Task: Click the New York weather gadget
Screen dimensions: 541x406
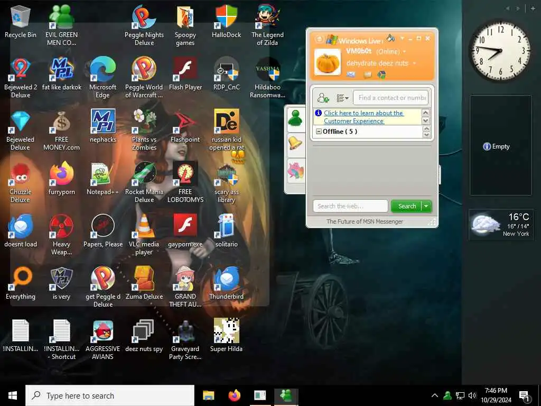Action: pyautogui.click(x=501, y=224)
